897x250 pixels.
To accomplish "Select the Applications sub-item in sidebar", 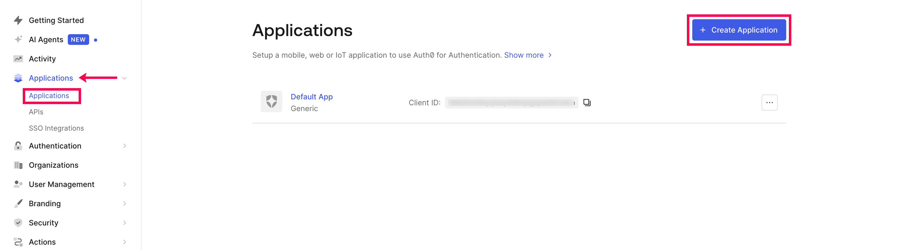I will point(49,96).
